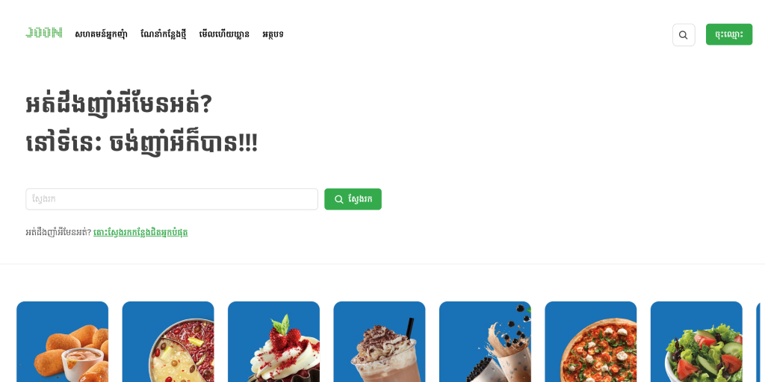This screenshot has height=382, width=765.
Task: Click the green ចុះឈ្មោះ register button
Action: coord(729,34)
